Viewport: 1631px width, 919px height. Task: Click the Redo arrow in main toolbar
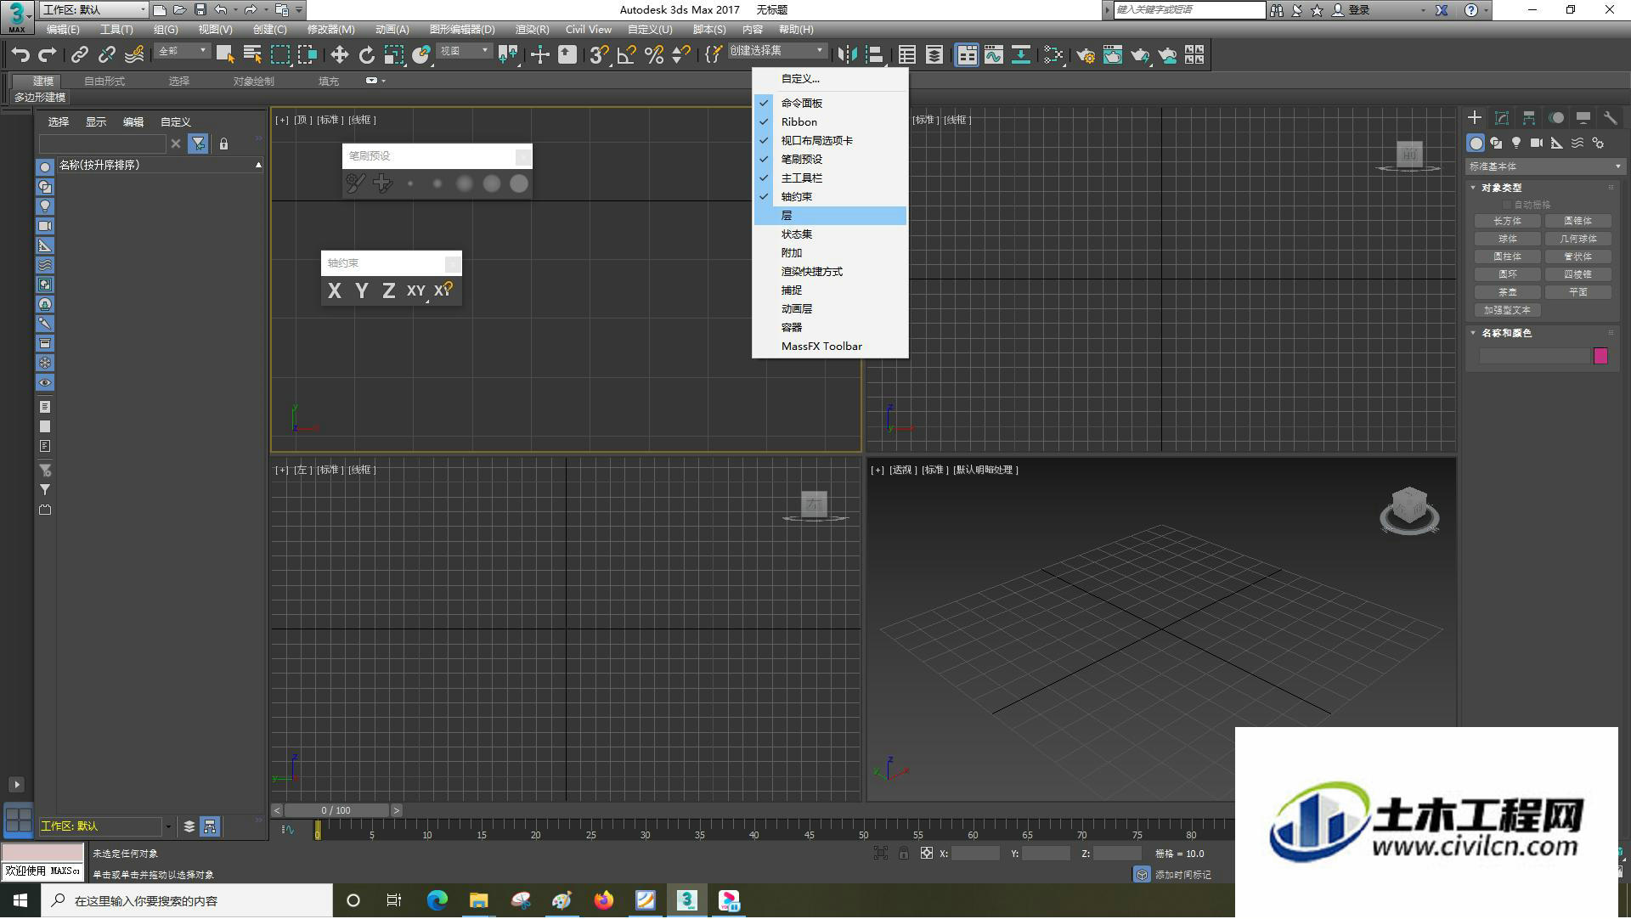point(48,55)
